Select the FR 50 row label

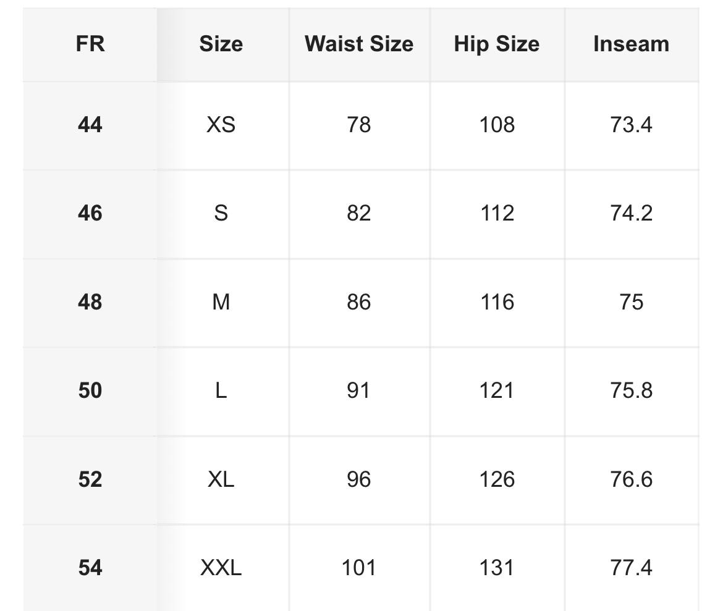coord(90,391)
